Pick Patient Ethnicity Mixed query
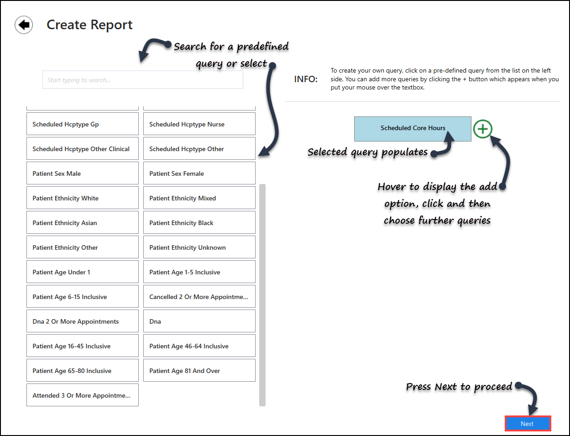Image resolution: width=570 pixels, height=436 pixels. 199,198
